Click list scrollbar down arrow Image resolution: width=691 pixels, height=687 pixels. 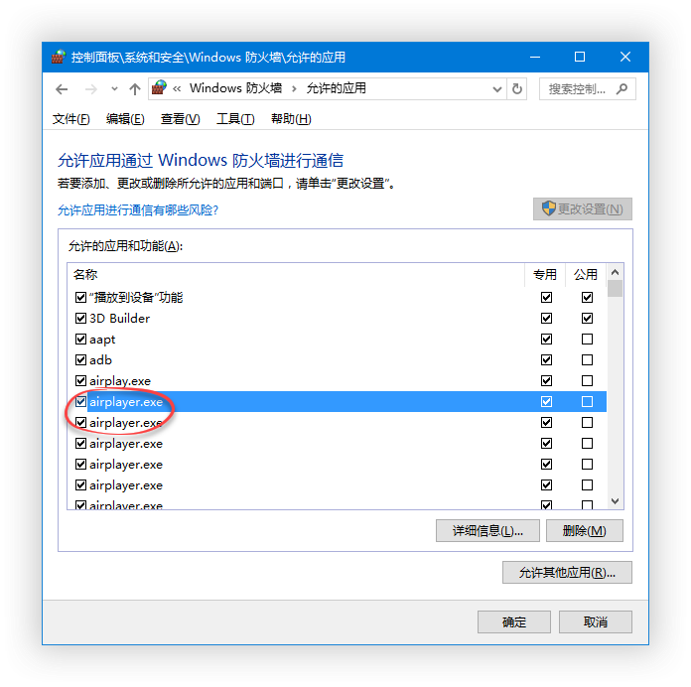(616, 501)
